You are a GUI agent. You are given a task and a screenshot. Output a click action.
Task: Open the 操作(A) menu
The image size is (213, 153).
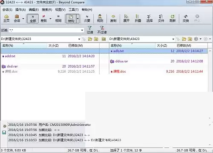[x=20, y=10]
